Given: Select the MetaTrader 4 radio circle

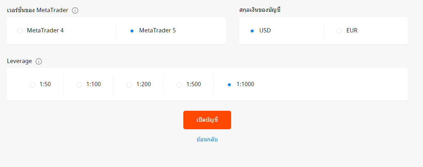Looking at the screenshot, I should pyautogui.click(x=20, y=31).
